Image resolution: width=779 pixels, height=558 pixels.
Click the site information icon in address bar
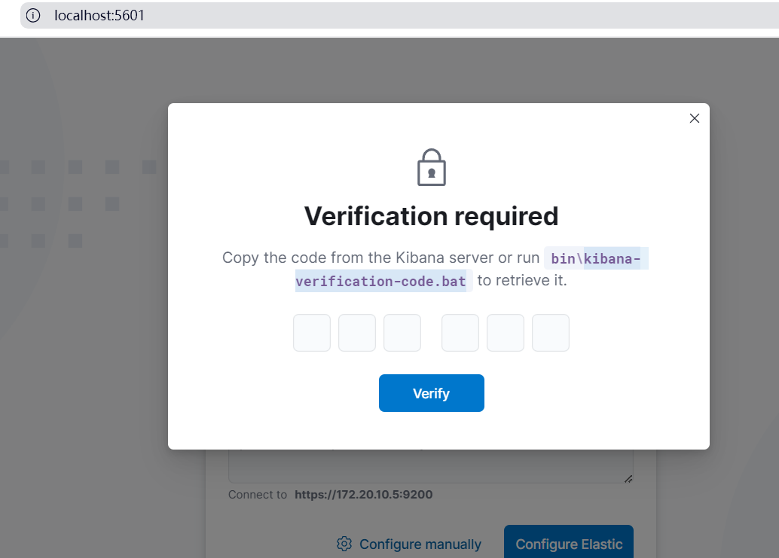tap(33, 15)
